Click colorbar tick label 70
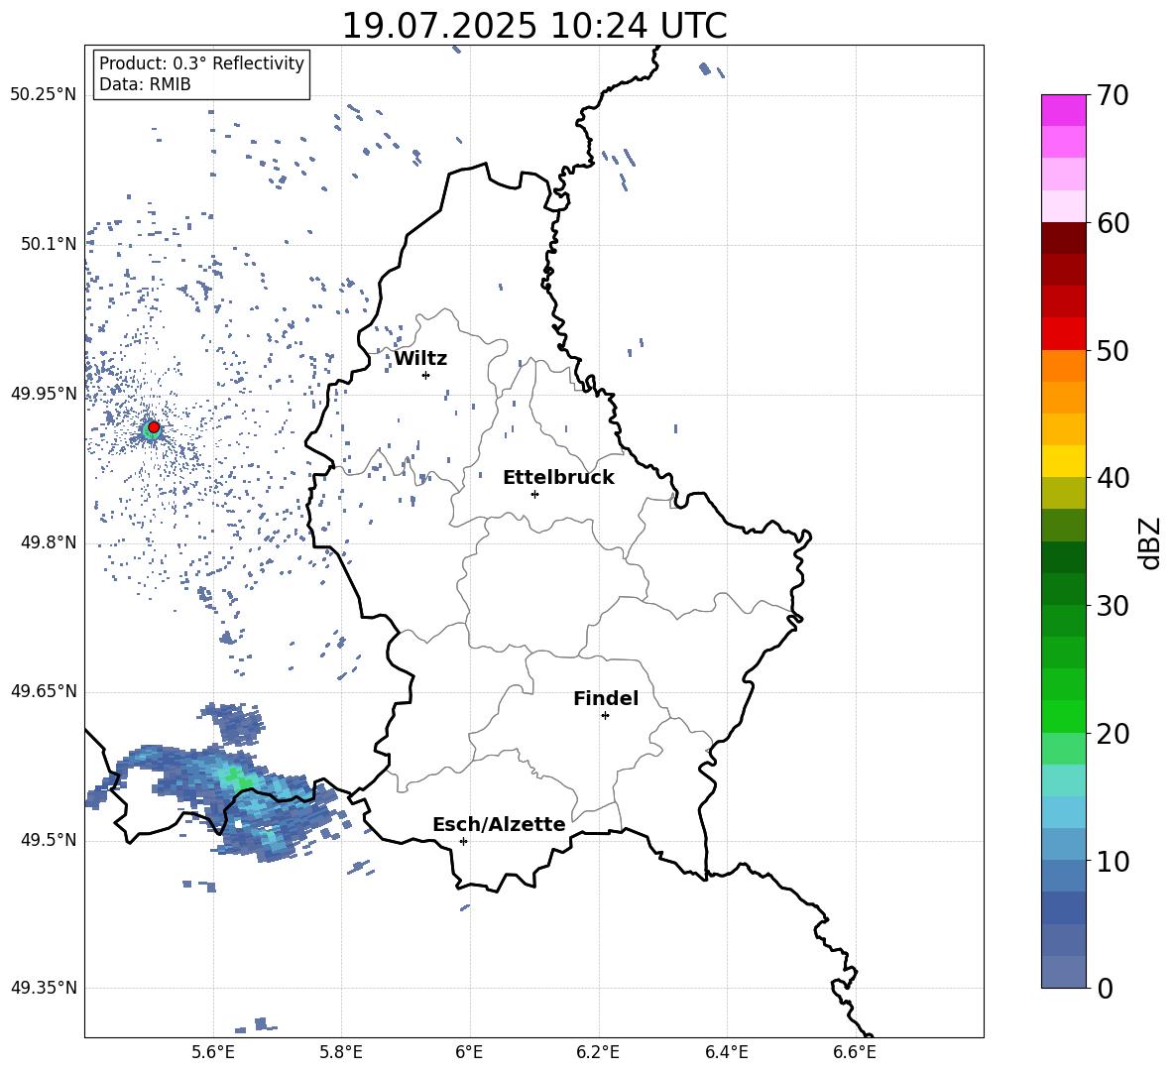 (x=1113, y=96)
